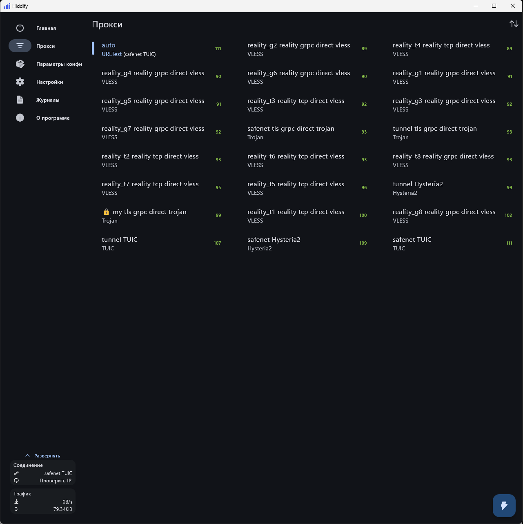Go to Настройки menu item
This screenshot has width=523, height=524.
click(x=50, y=82)
